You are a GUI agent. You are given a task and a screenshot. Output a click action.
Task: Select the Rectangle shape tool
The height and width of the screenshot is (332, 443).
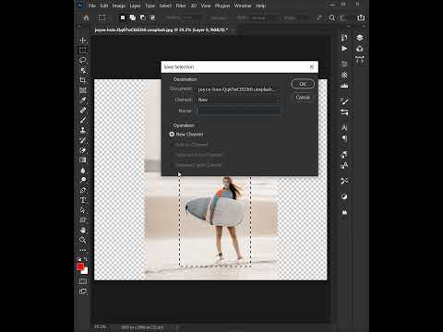(x=83, y=220)
